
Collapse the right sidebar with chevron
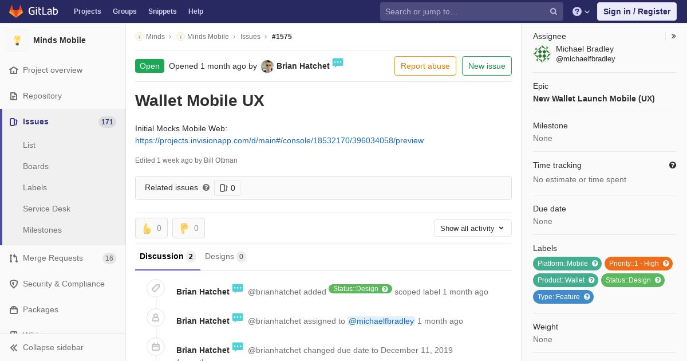click(x=674, y=36)
